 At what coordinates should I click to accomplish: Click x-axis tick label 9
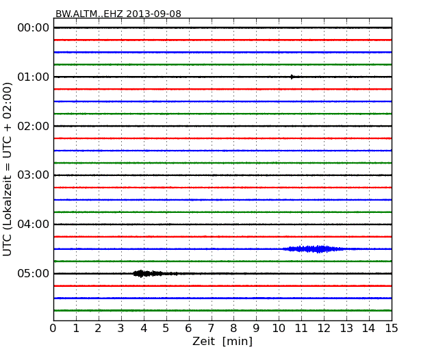coord(256,329)
